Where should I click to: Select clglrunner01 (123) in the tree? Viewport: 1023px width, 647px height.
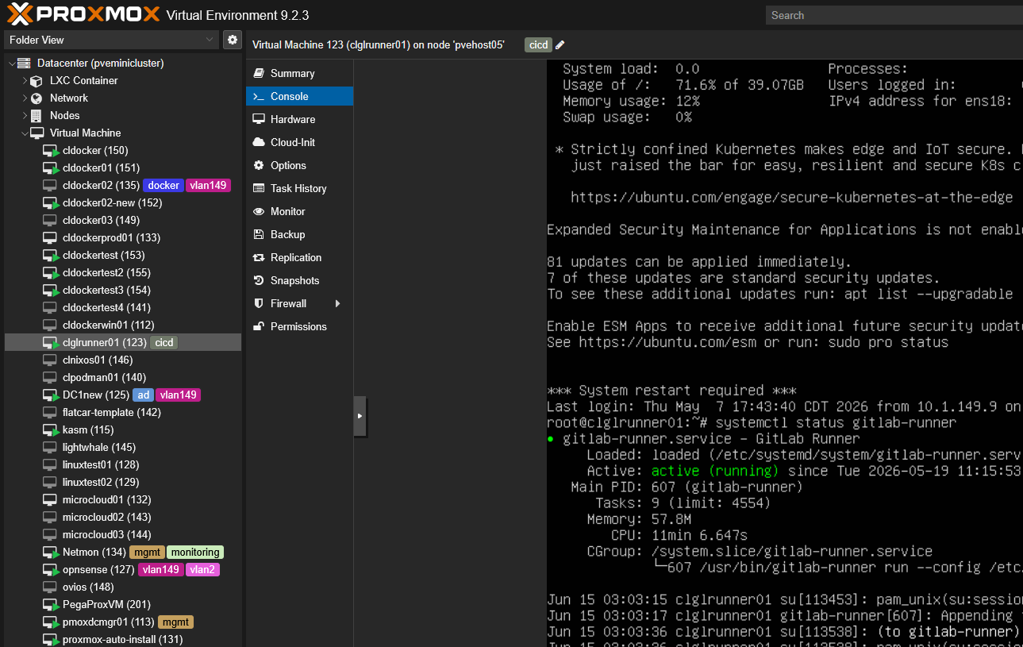(x=123, y=342)
